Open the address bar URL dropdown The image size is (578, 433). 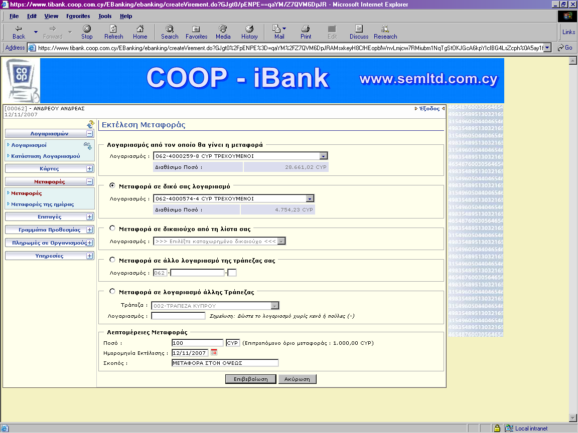click(x=547, y=48)
